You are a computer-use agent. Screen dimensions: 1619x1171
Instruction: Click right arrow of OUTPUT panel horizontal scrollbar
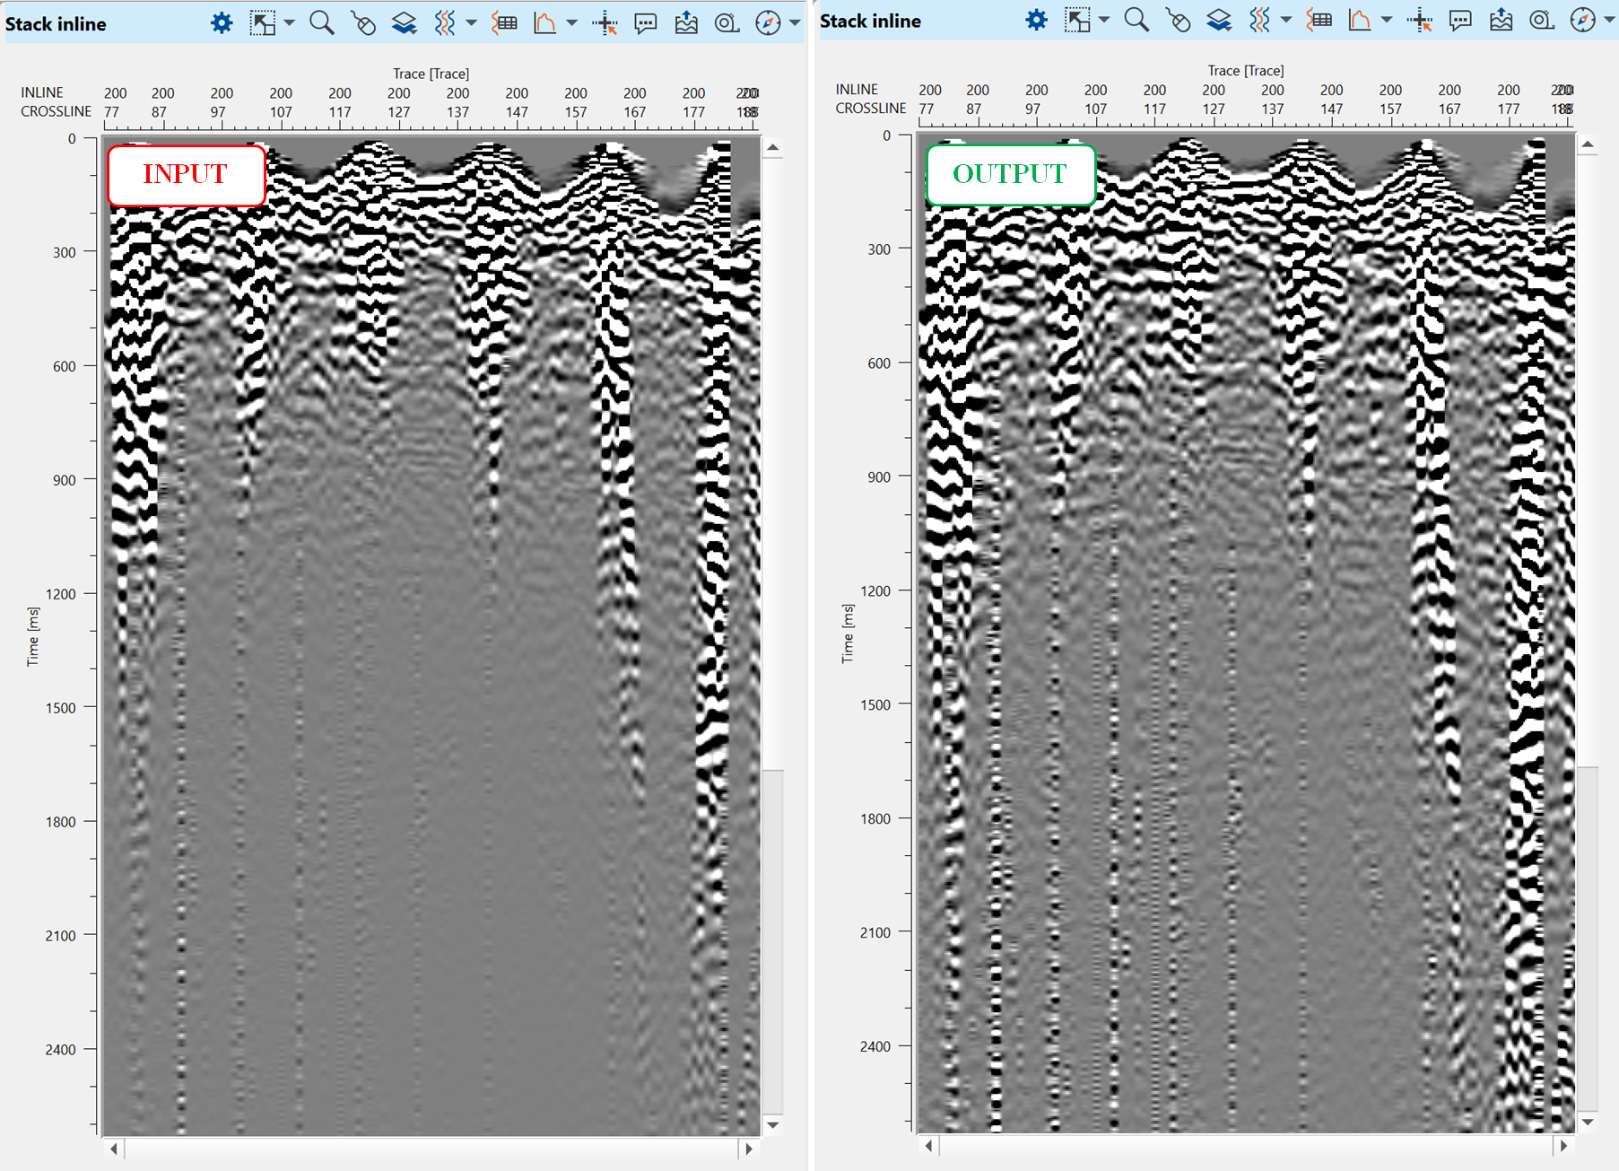(1563, 1146)
